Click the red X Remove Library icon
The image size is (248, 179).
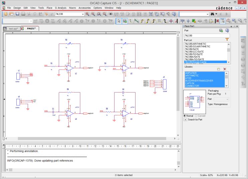[x=225, y=69]
